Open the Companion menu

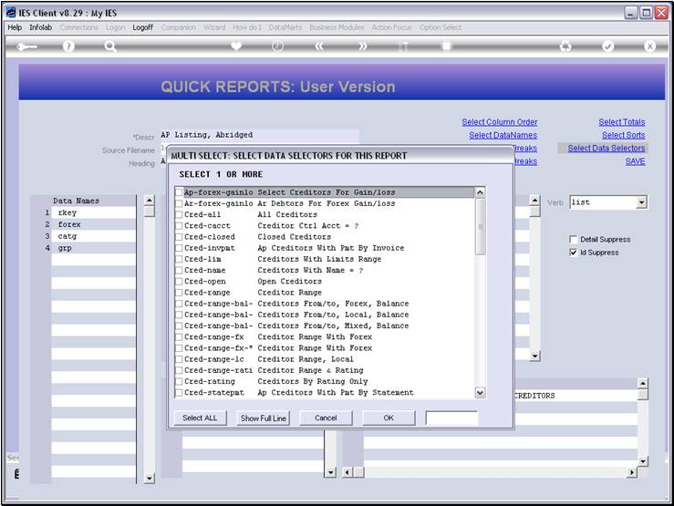pos(179,27)
